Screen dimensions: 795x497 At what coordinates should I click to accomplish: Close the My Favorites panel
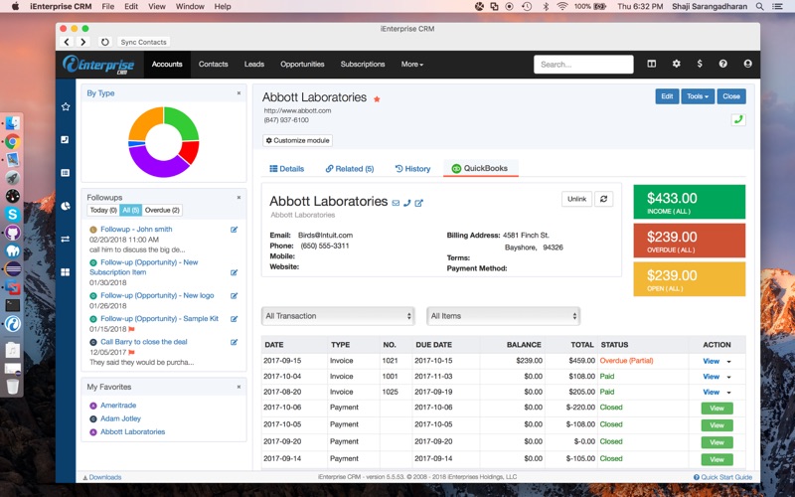coord(238,387)
